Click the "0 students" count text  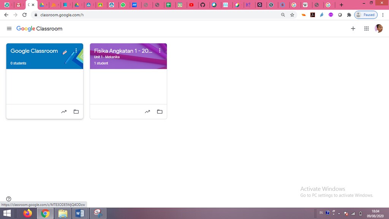click(x=18, y=63)
